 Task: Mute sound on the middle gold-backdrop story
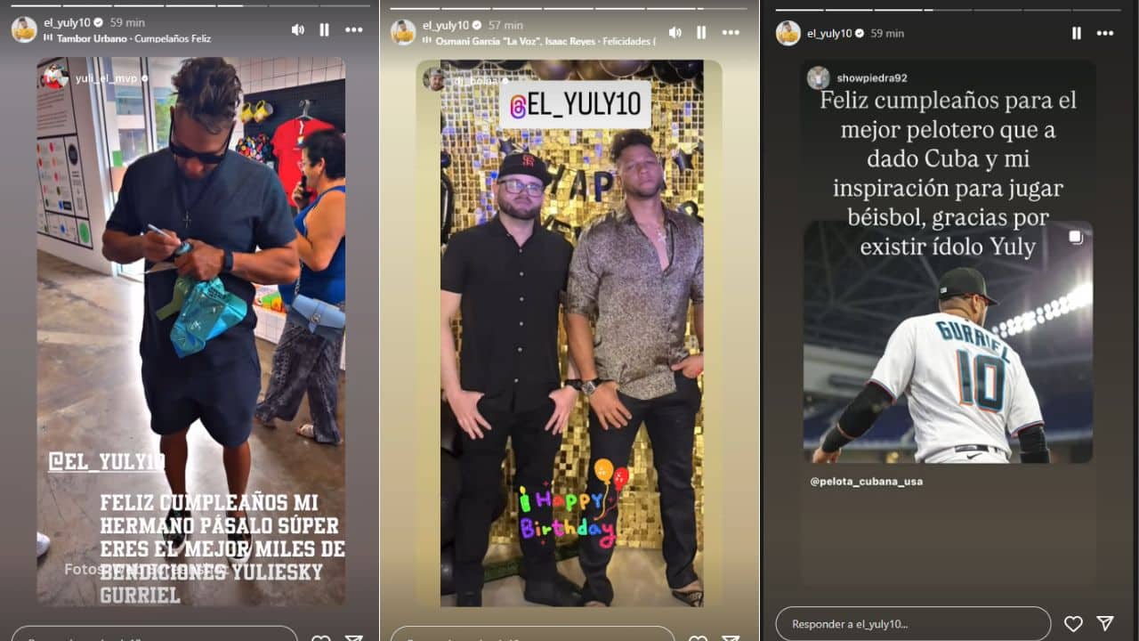coord(675,32)
